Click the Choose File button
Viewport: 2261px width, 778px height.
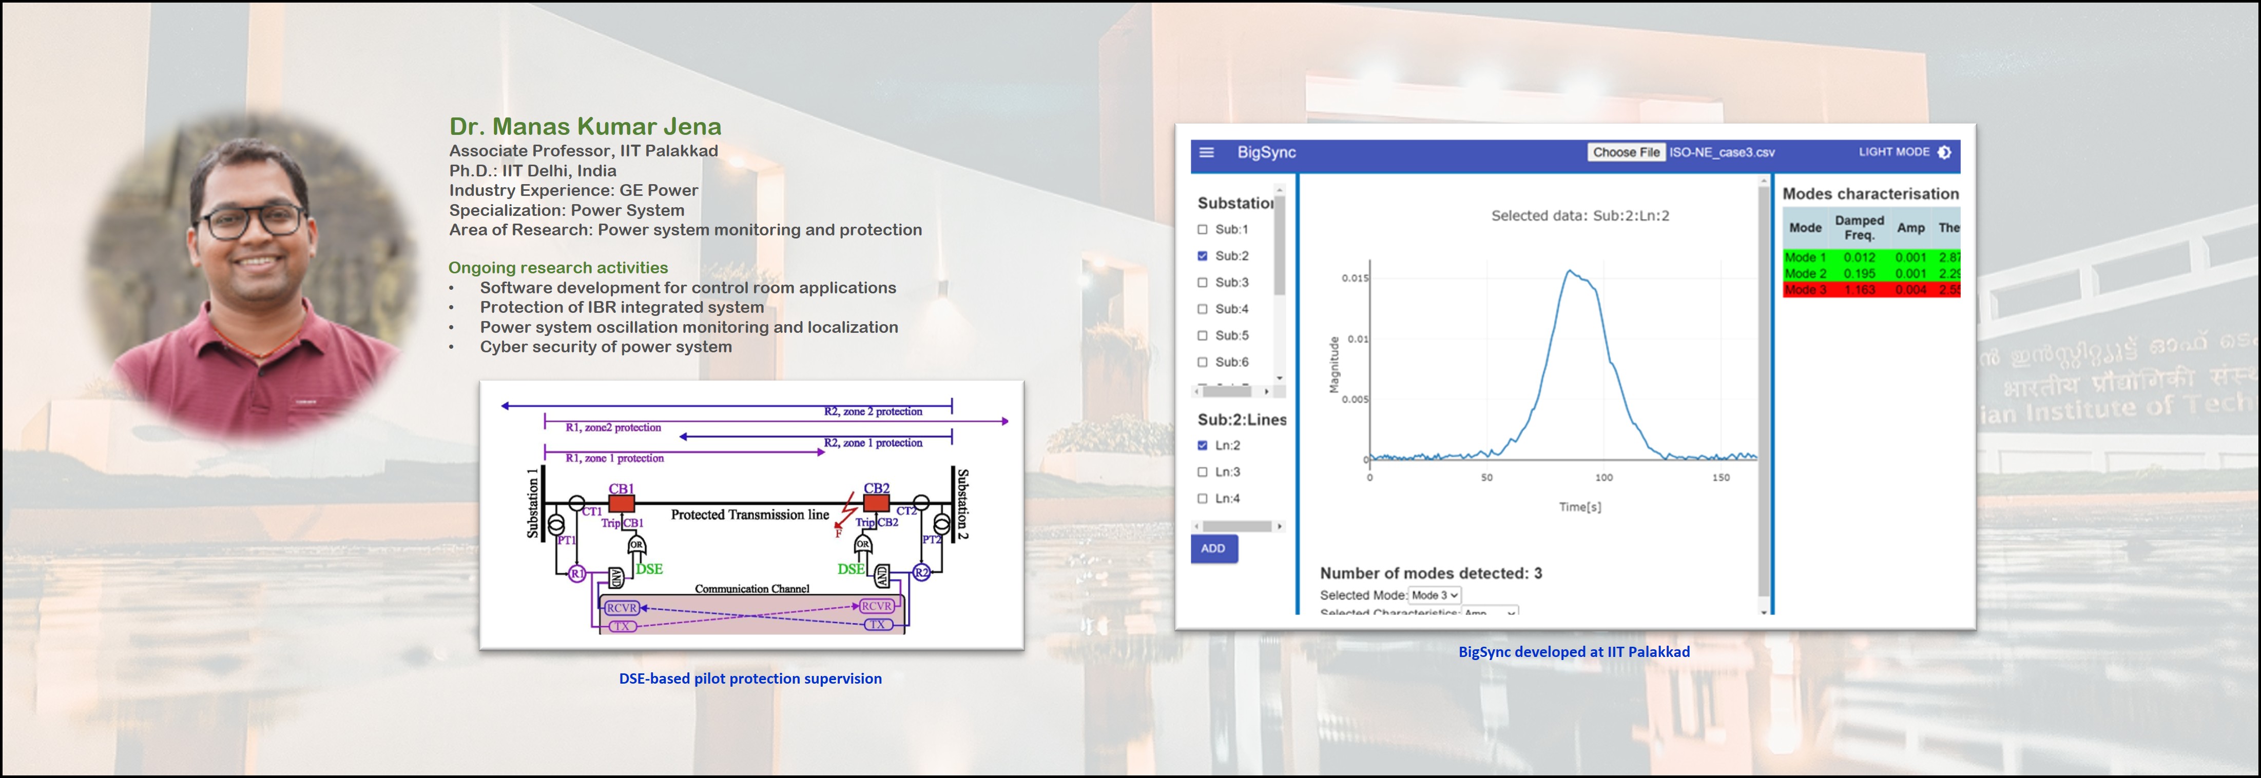(1627, 153)
